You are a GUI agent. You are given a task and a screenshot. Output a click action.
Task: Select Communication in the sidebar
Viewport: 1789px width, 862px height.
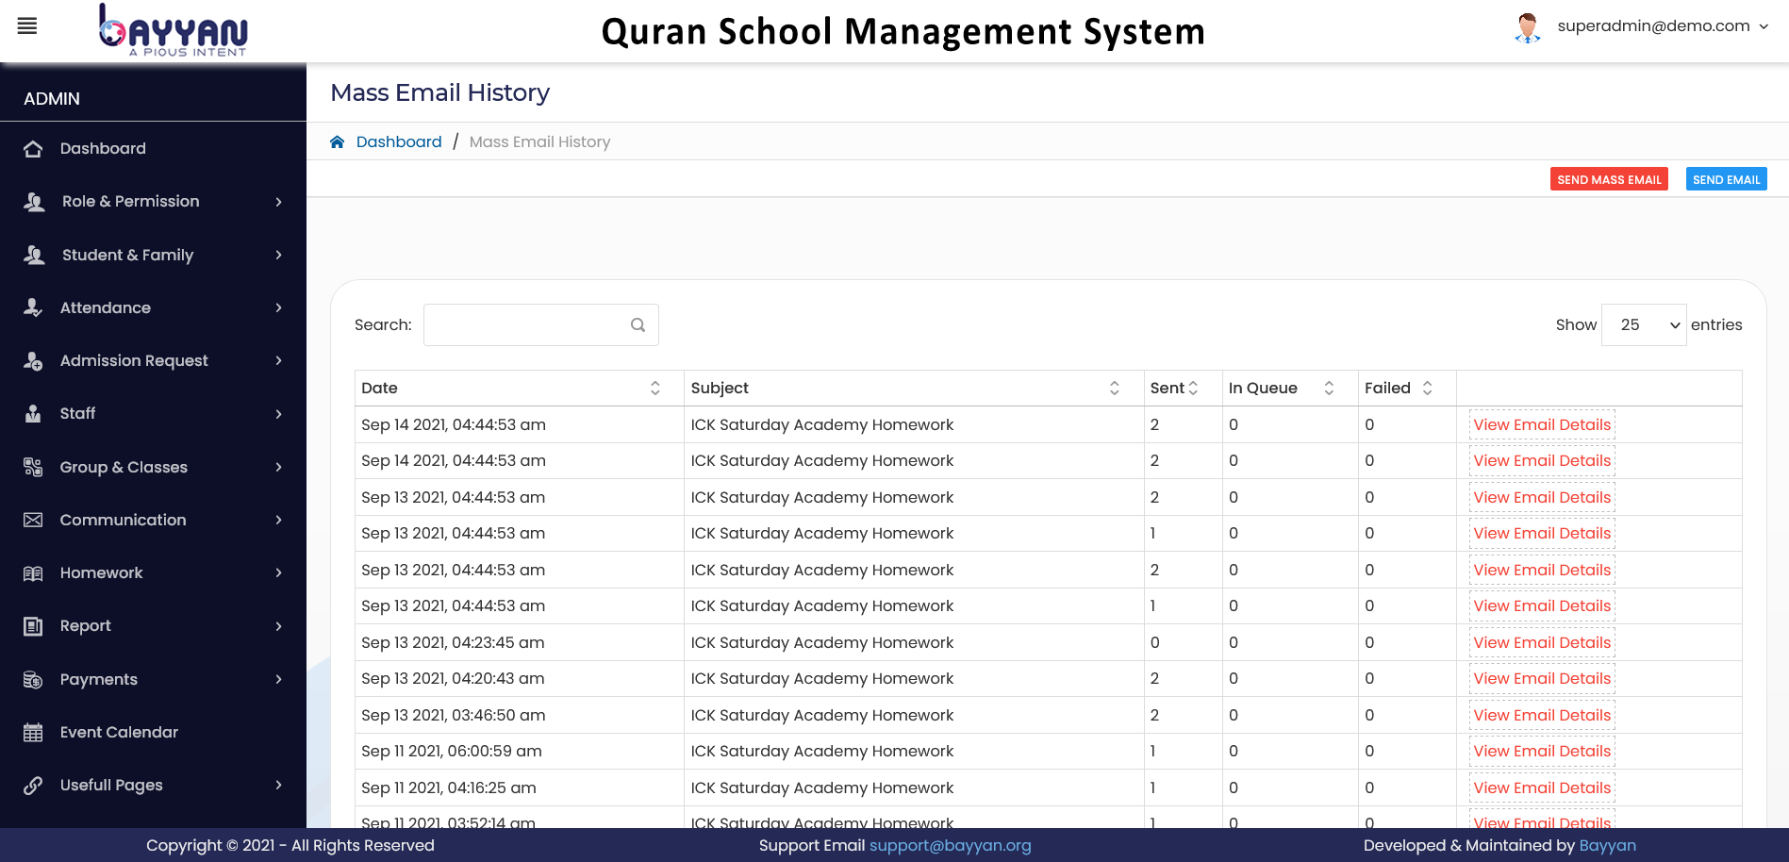click(x=124, y=520)
